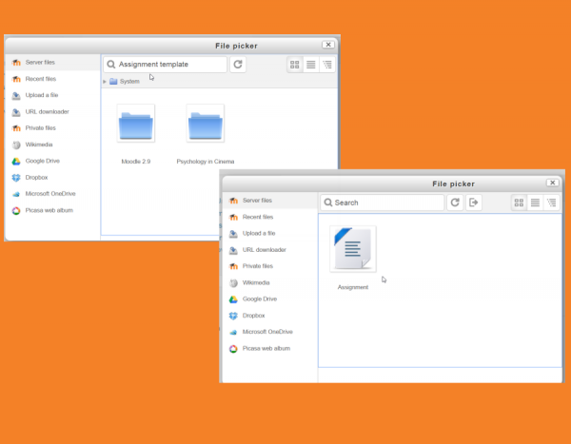Open Wikimedia repository in lower picker
The height and width of the screenshot is (444, 571).
(256, 282)
